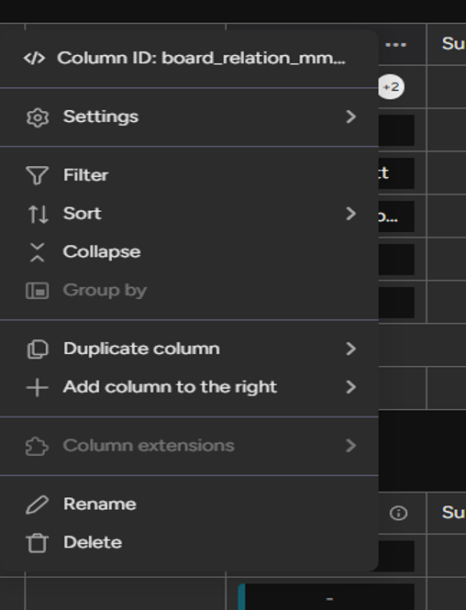The width and height of the screenshot is (466, 610).
Task: Click the Column ID board_relation text
Action: 201,59
